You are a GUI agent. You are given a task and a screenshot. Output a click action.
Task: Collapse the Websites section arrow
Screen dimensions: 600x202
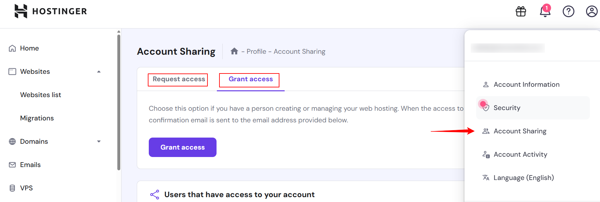99,72
